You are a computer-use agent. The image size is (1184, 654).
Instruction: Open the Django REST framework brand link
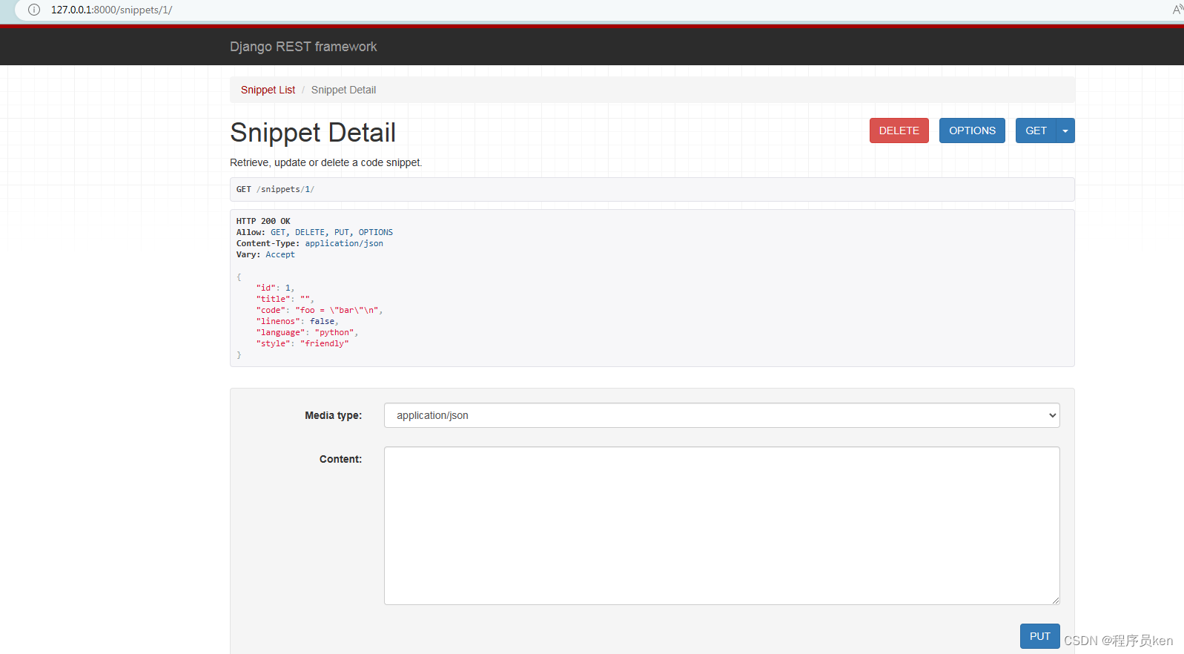click(303, 47)
